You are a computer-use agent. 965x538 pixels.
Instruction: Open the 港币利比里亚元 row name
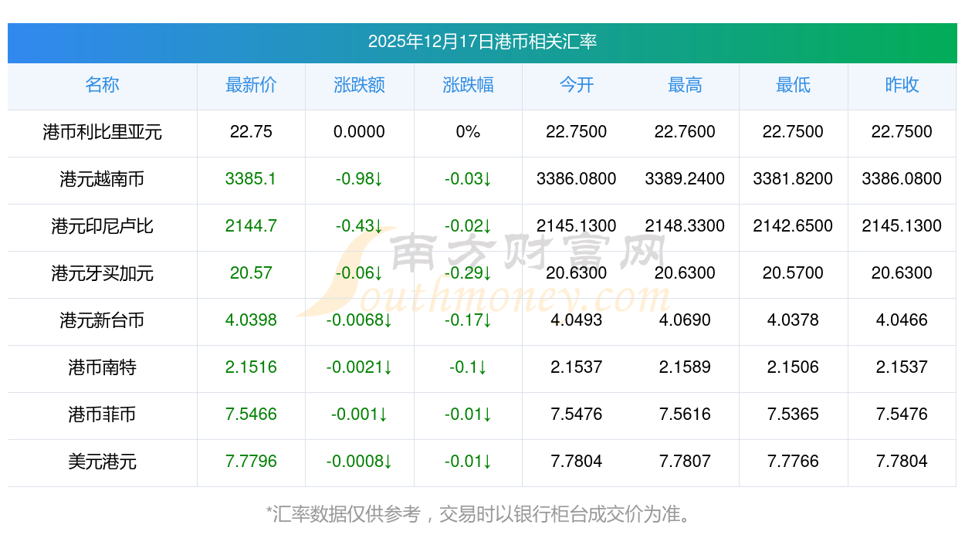pyautogui.click(x=102, y=132)
